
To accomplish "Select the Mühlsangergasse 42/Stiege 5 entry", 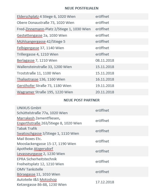I will tap(41, 42).
